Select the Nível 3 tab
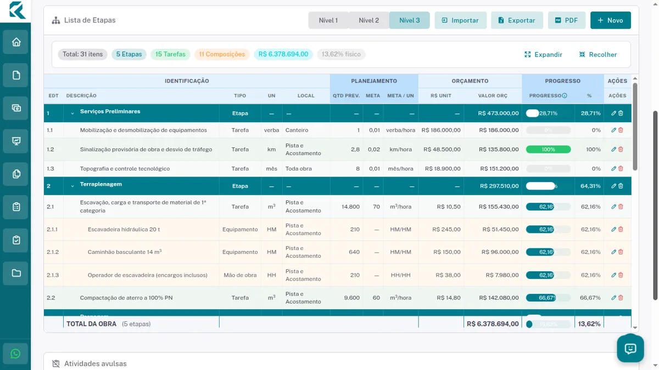Screen dimensions: 659x370 410,20
